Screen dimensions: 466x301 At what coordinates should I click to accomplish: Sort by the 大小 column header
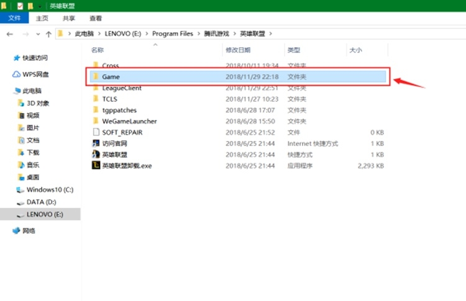(x=355, y=50)
